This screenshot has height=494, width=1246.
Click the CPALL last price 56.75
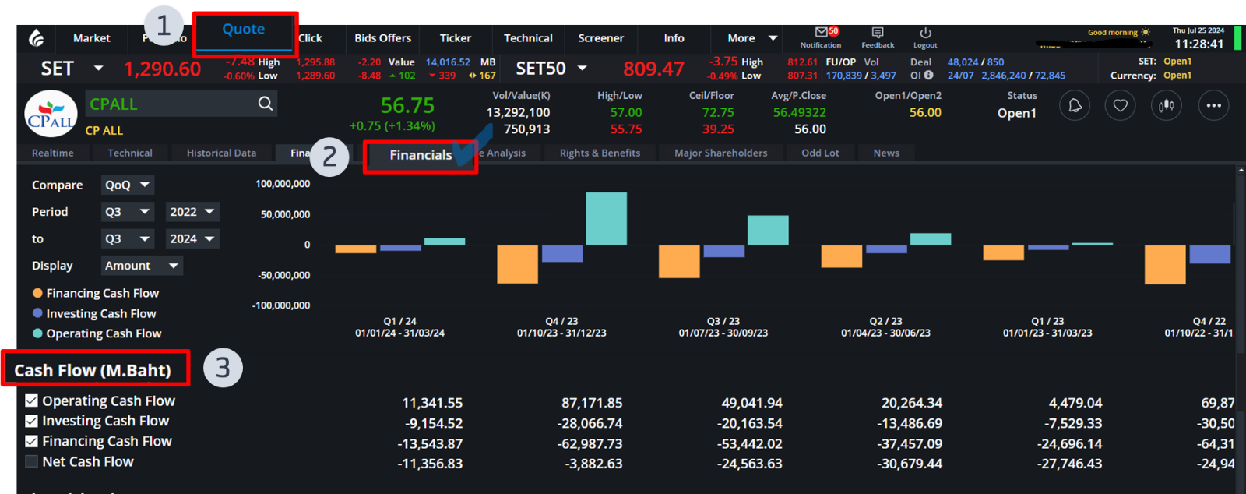click(407, 105)
